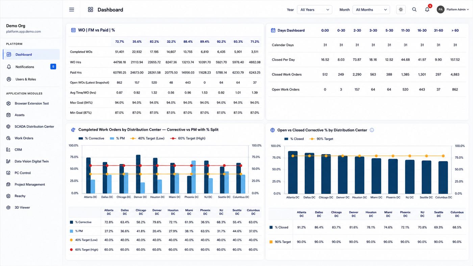Toggle 60% Target (High) legend item

point(188,138)
